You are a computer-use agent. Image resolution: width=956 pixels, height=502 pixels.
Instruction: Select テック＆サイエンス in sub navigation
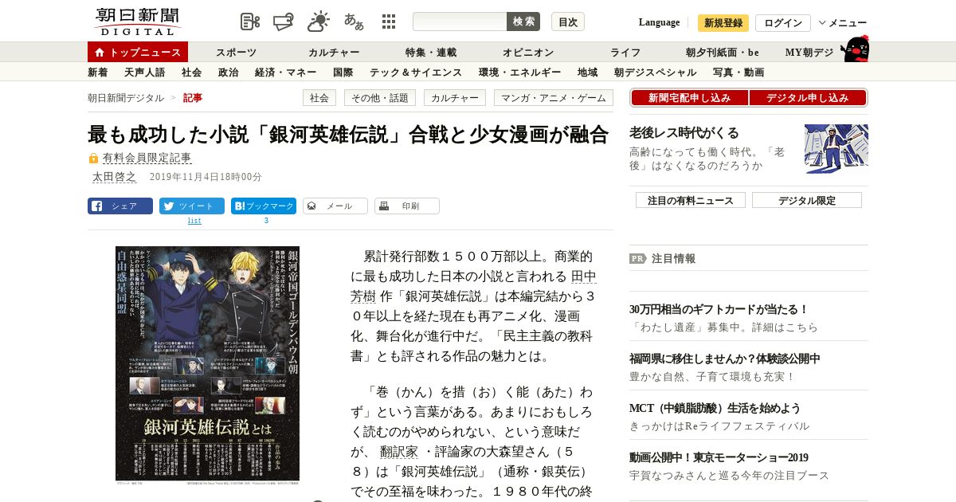(x=416, y=73)
